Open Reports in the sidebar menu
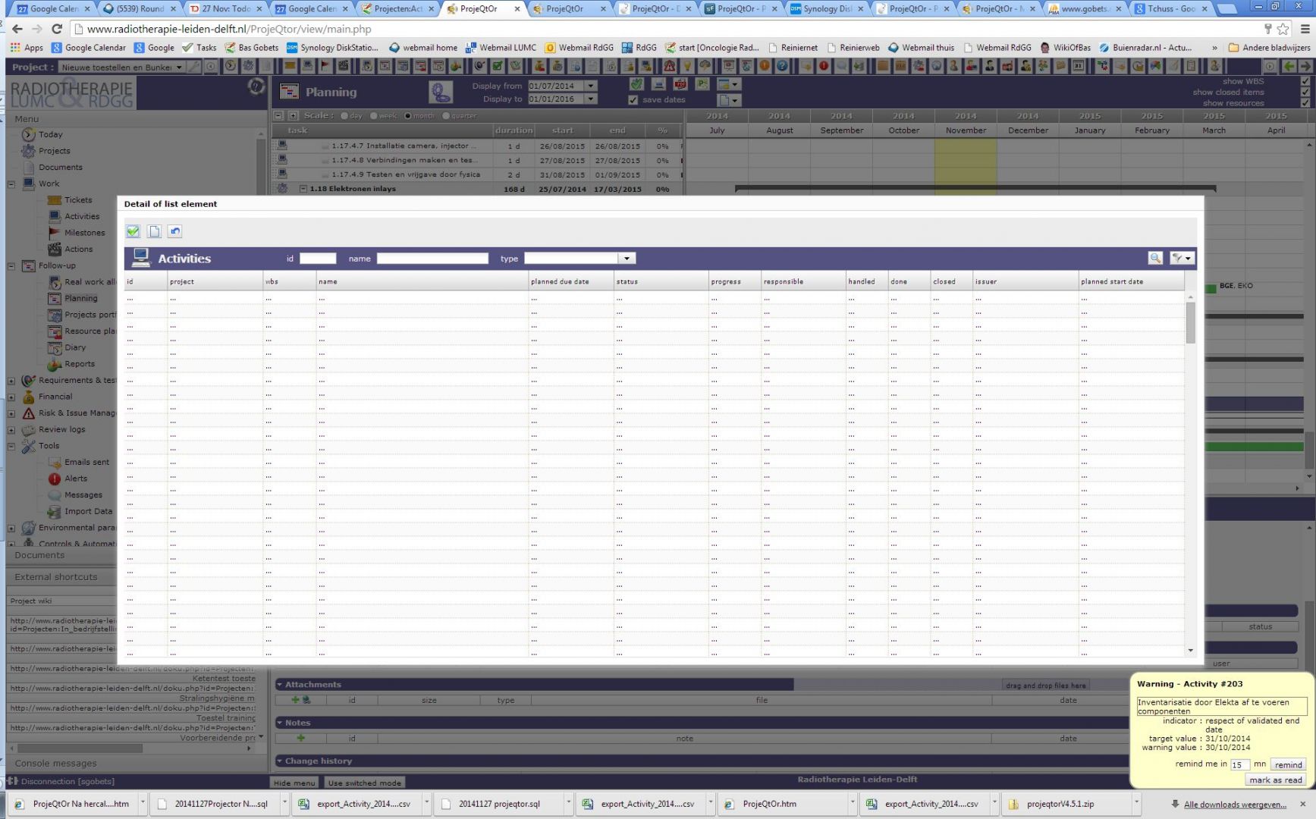1316x819 pixels. 80,364
